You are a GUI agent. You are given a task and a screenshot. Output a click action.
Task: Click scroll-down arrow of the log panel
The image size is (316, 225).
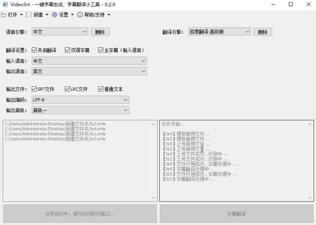click(310, 198)
